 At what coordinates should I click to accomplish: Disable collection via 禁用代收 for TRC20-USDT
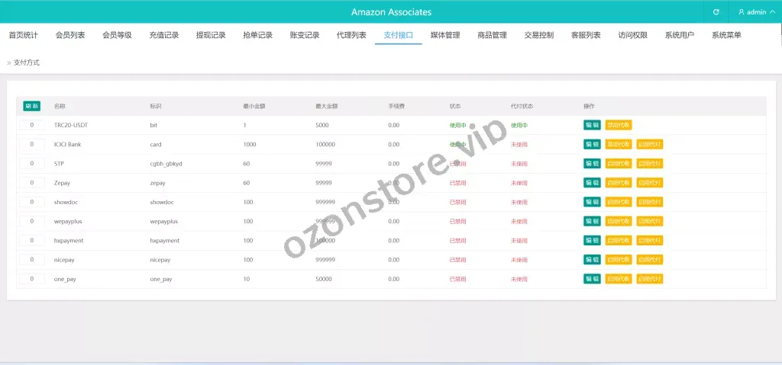coord(619,125)
